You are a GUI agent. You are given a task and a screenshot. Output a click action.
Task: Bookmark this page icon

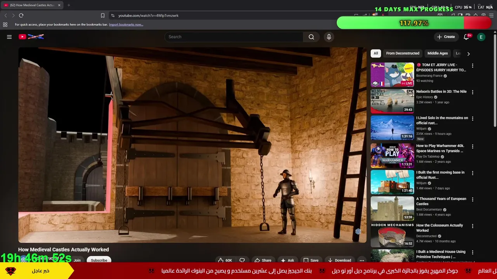pos(103,15)
